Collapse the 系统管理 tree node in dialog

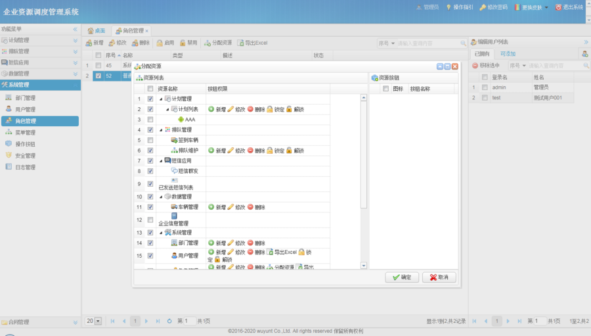pos(161,233)
